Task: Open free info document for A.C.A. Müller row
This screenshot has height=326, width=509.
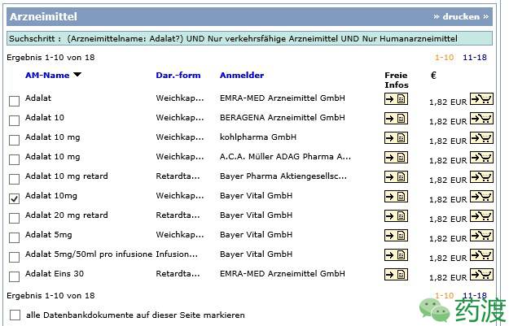Action: [x=396, y=158]
